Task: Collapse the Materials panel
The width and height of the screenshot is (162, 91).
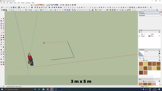Action: 139,50
